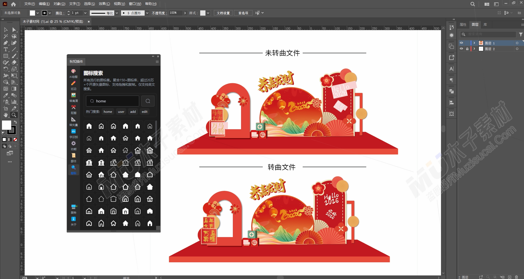The height and width of the screenshot is (279, 524).
Task: Hide 图层 1 with its eye icon
Action: 462,43
